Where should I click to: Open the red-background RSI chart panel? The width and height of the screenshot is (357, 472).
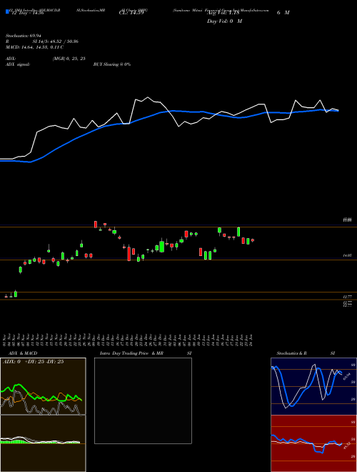(313, 443)
